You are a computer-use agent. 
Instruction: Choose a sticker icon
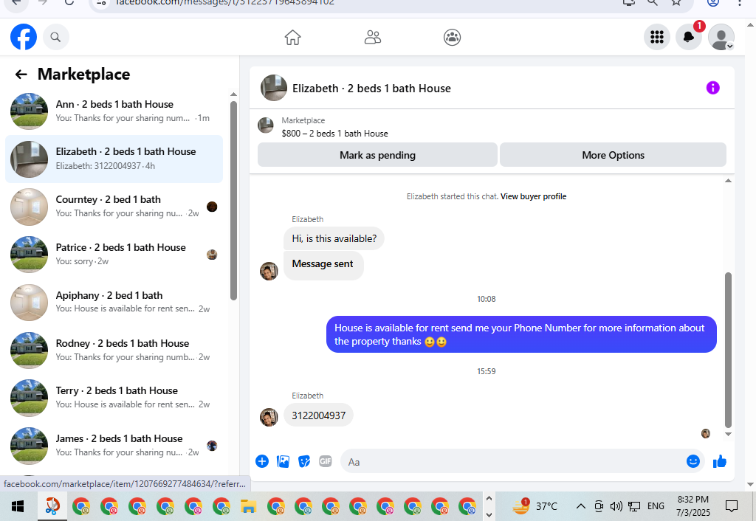click(x=304, y=461)
